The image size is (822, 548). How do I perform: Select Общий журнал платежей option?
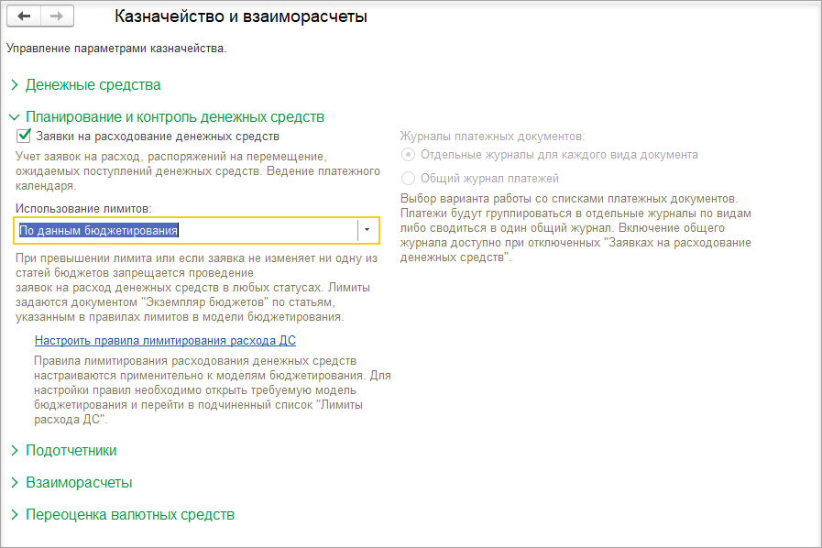408,179
